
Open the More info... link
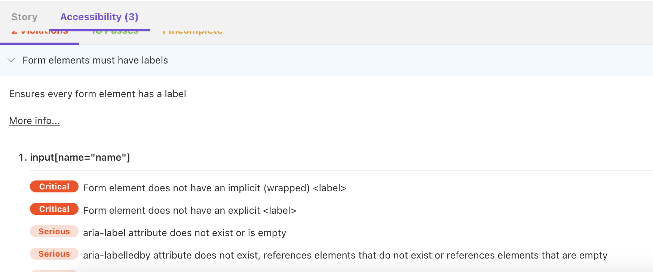pyautogui.click(x=34, y=121)
